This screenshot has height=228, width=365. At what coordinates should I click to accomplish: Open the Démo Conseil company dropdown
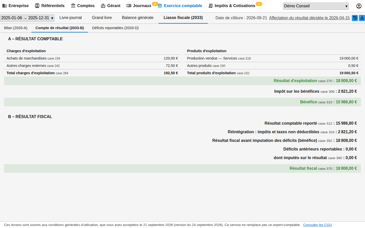[316, 6]
